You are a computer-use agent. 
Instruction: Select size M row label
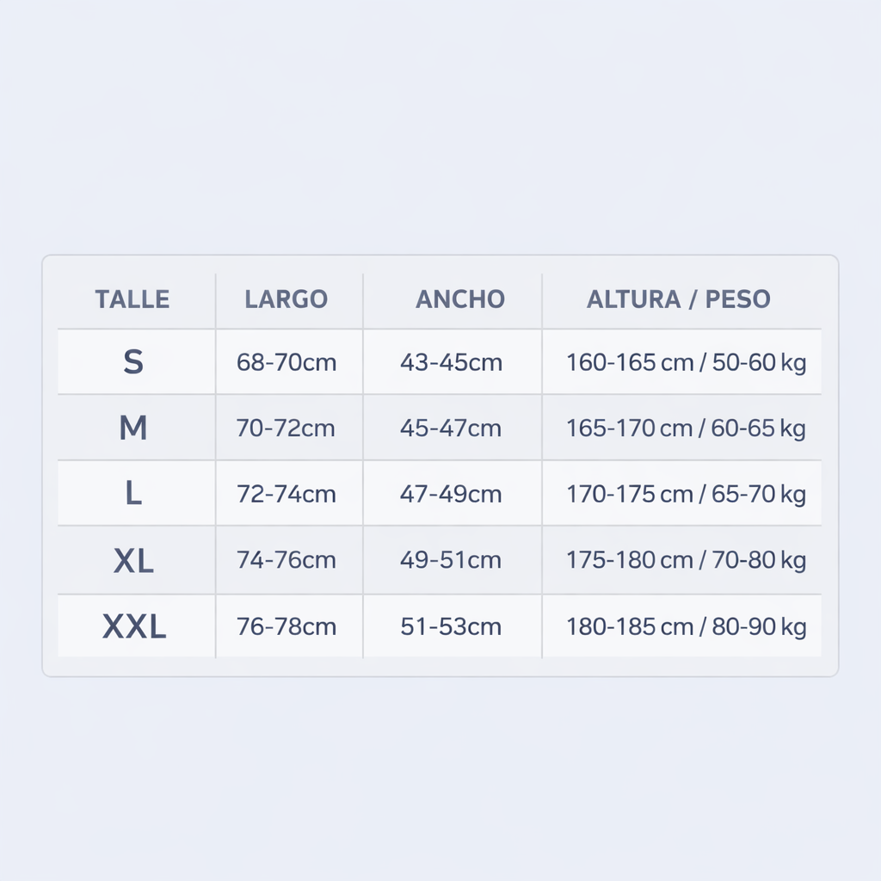click(x=133, y=428)
